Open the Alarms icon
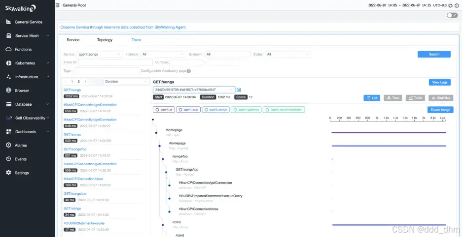 pyautogui.click(x=9, y=146)
